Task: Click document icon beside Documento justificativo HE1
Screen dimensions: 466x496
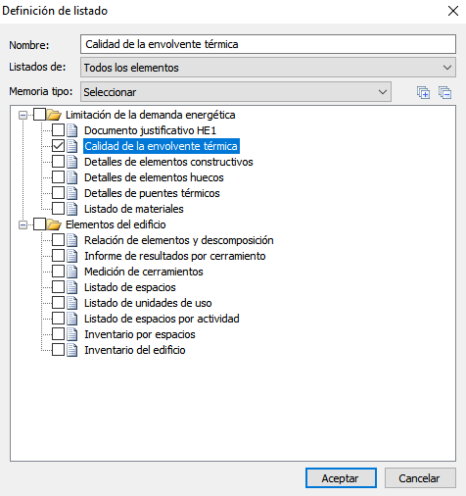Action: click(72, 130)
